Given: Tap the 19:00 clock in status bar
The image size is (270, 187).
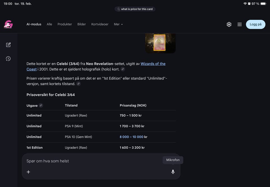Looking at the screenshot, I should pyautogui.click(x=8, y=4).
